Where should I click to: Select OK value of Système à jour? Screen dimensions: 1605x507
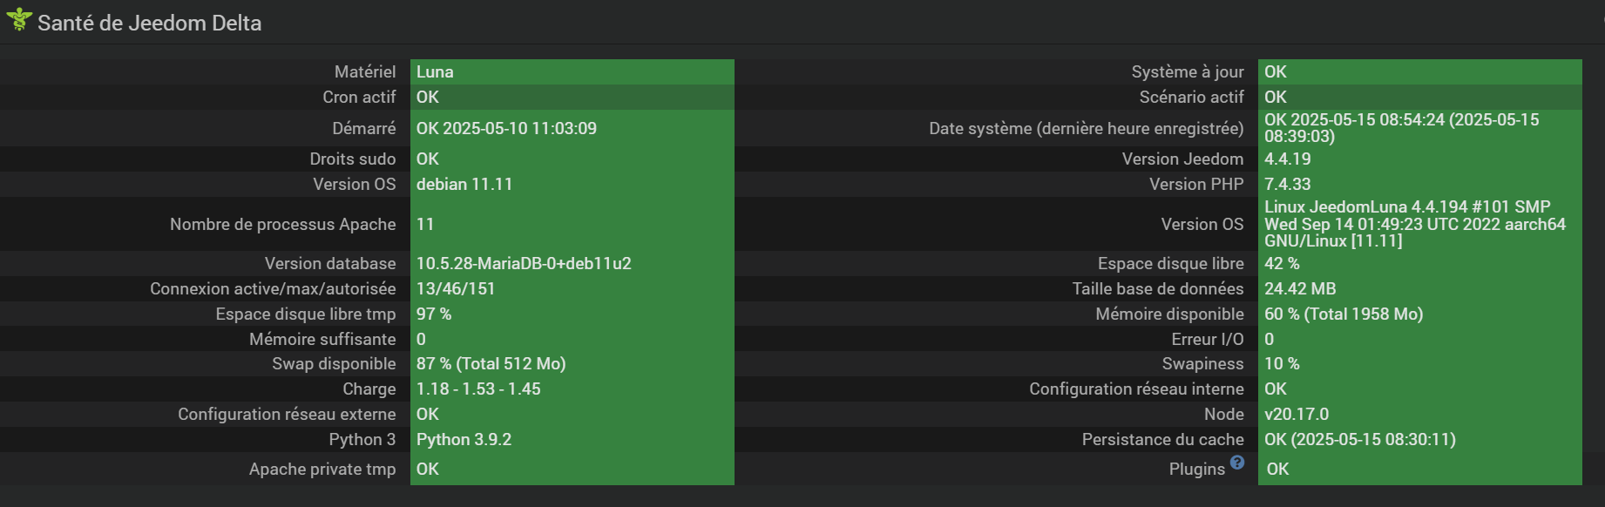[1276, 71]
